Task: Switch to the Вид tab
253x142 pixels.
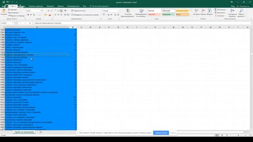Action: (x=84, y=6)
